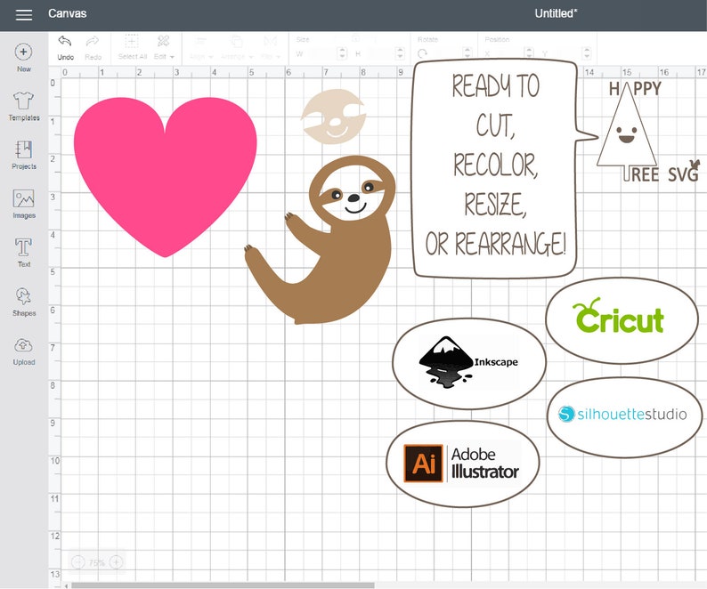Open the Edit dropdown
The image size is (707, 589).
164,47
